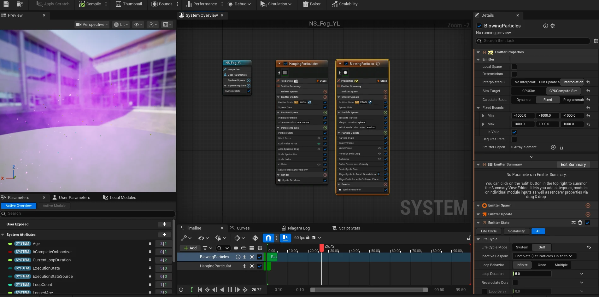The height and width of the screenshot is (297, 599).
Task: Toggle HangingParticulates emitter enabled in graph
Action: (285, 64)
